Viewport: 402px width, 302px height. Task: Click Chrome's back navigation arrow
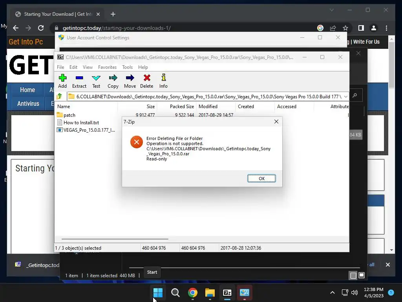click(16, 28)
